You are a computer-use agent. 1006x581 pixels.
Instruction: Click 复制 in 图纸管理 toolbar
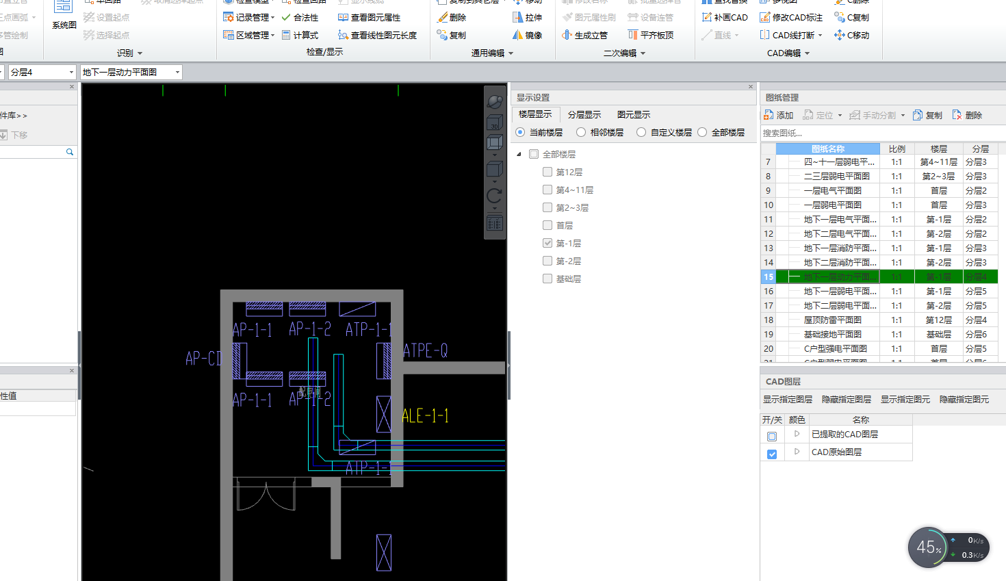tap(927, 115)
